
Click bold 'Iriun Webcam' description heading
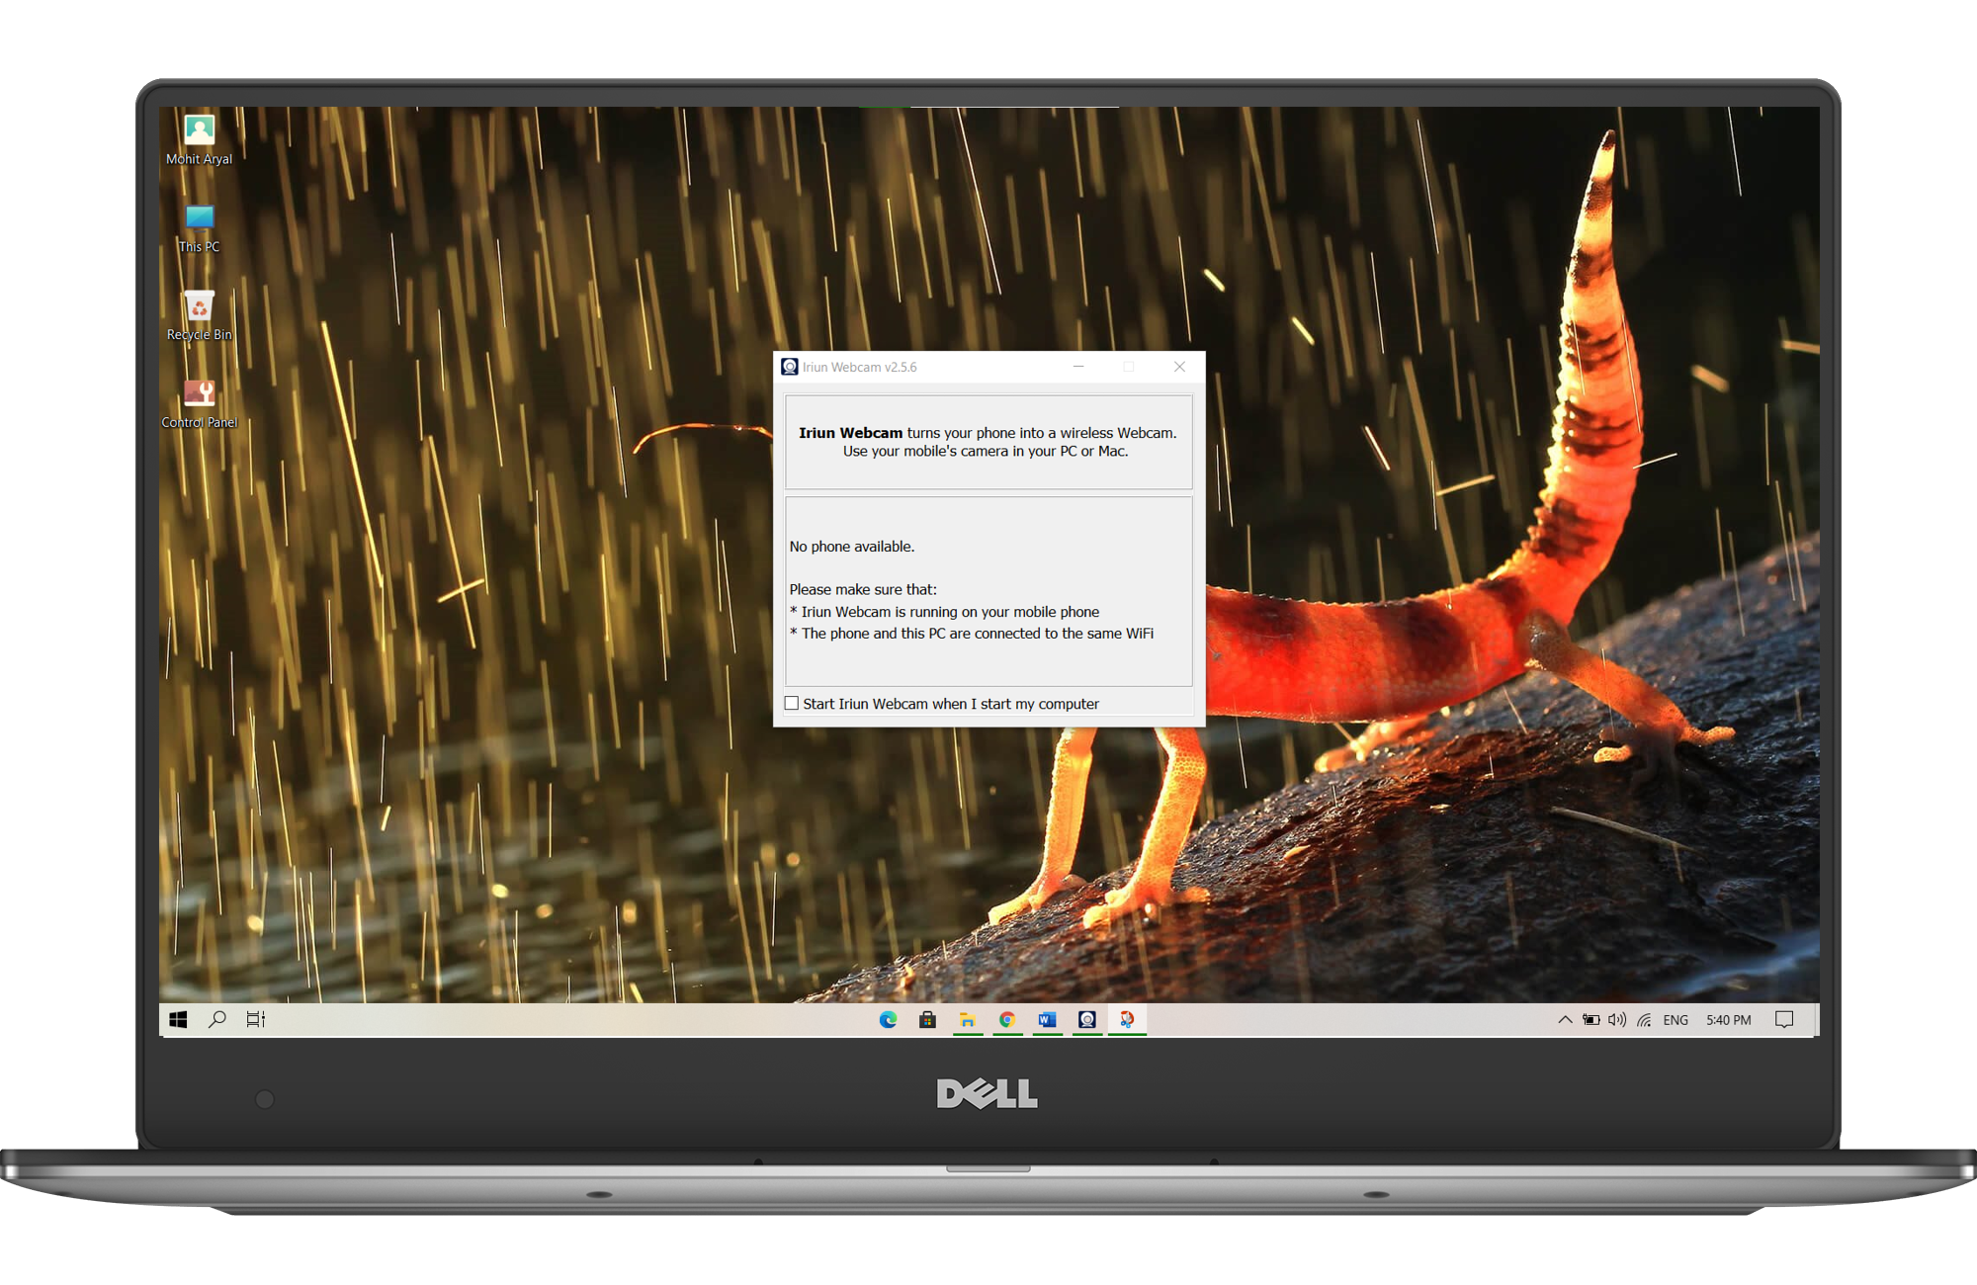tap(850, 433)
